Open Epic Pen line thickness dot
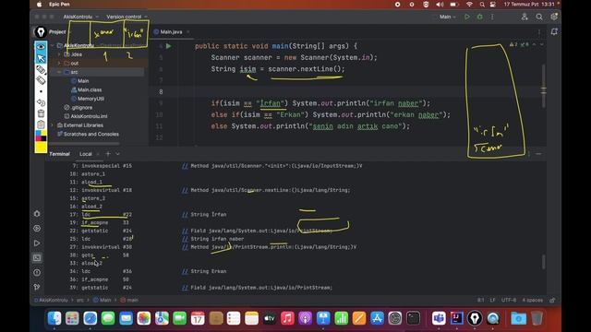The image size is (591, 332). pyautogui.click(x=41, y=91)
